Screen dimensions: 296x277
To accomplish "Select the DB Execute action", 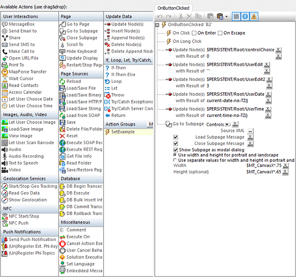I will [78, 193].
